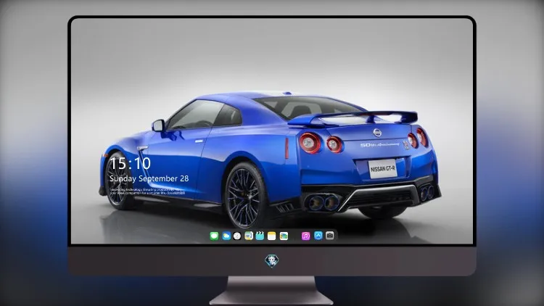Open the Maps app in dock
This screenshot has width=544, height=306.
click(x=249, y=236)
